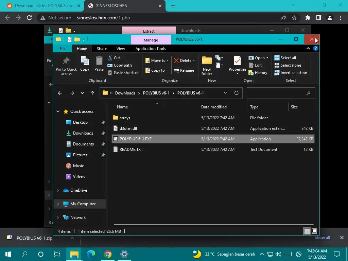Collapse the Quick access tree node
Image resolution: width=348 pixels, height=261 pixels.
tap(58, 111)
